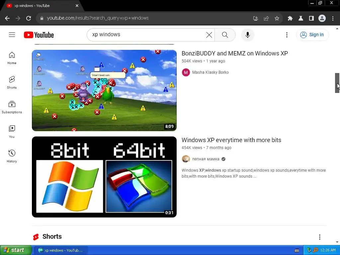
Task: Play 8bit 64bit video thumbnail
Action: click(104, 177)
